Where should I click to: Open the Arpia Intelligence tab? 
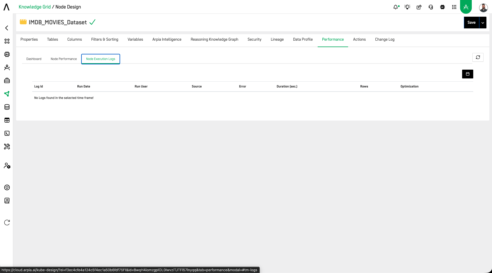click(x=167, y=40)
